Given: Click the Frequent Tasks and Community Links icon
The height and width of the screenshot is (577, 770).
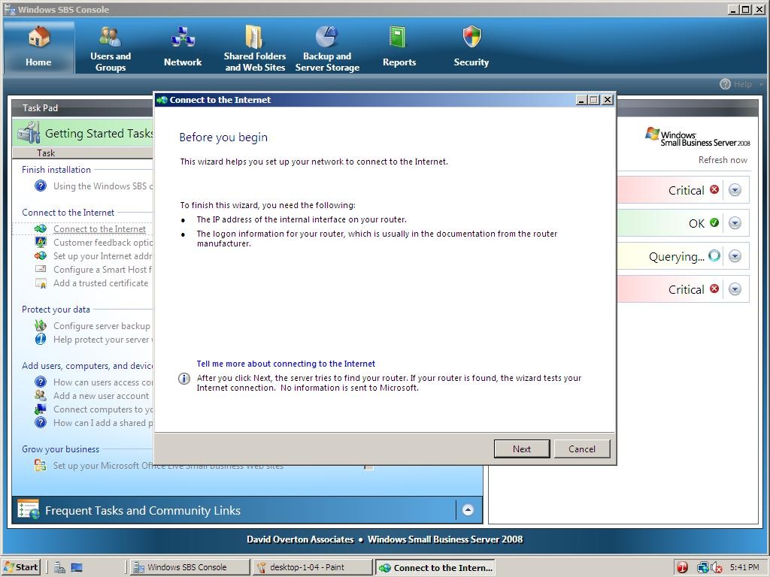Looking at the screenshot, I should tap(28, 509).
